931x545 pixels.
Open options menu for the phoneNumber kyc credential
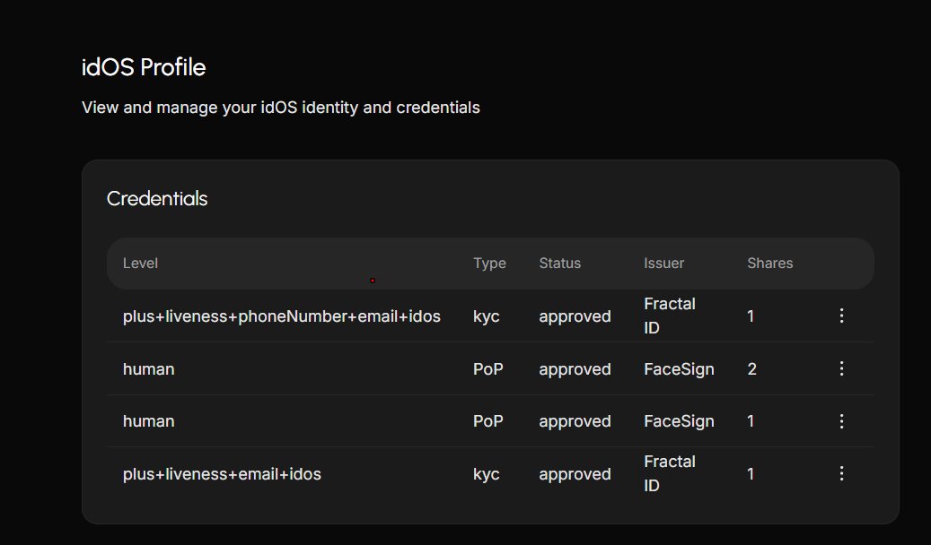841,316
